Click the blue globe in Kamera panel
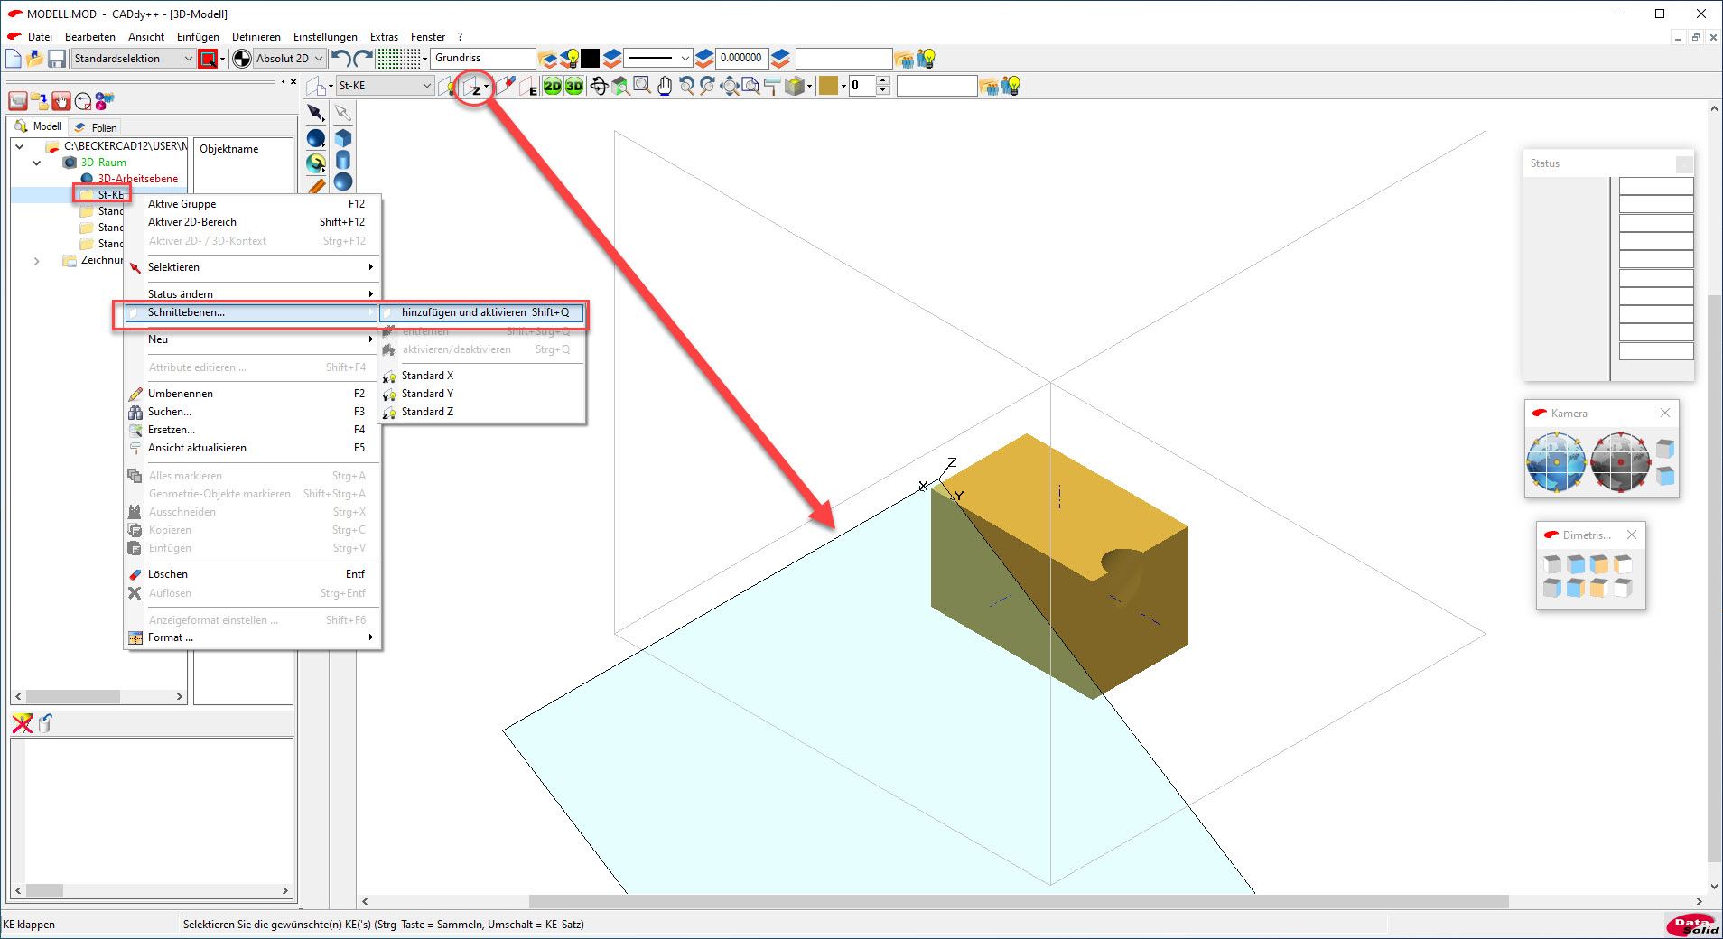This screenshot has width=1723, height=939. pos(1556,461)
